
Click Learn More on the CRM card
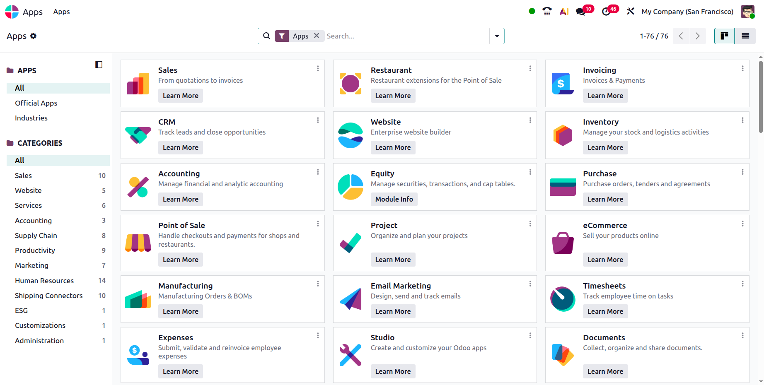[x=181, y=147]
